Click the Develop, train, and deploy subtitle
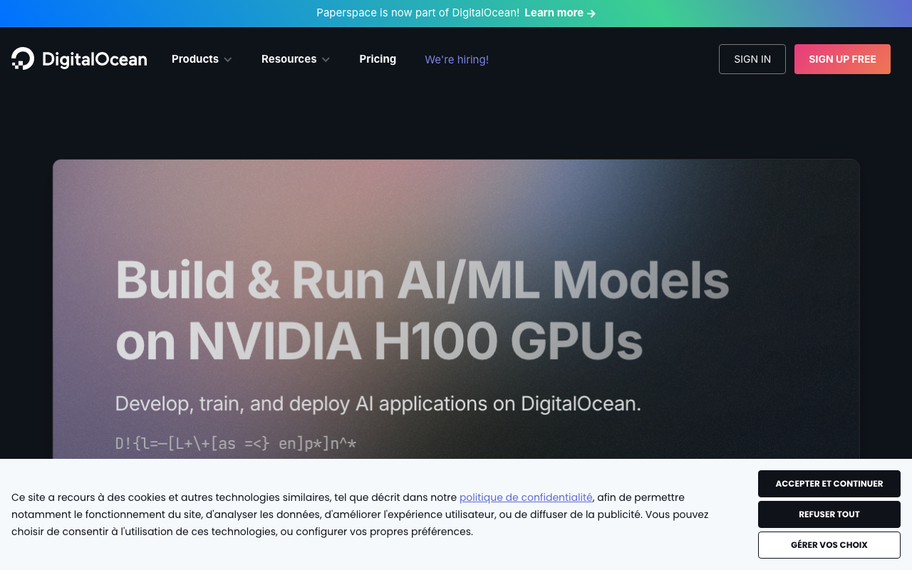The width and height of the screenshot is (912, 570). [378, 404]
